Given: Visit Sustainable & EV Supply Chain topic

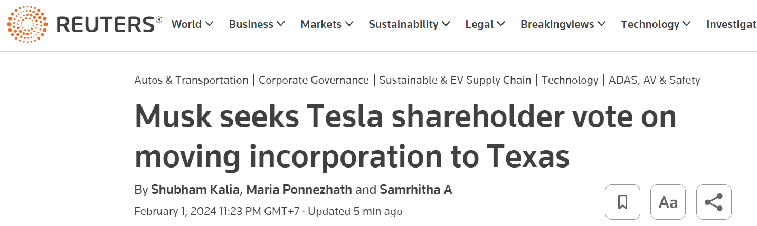Looking at the screenshot, I should (455, 80).
